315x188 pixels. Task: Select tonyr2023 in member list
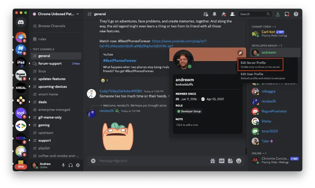[x=275, y=131]
